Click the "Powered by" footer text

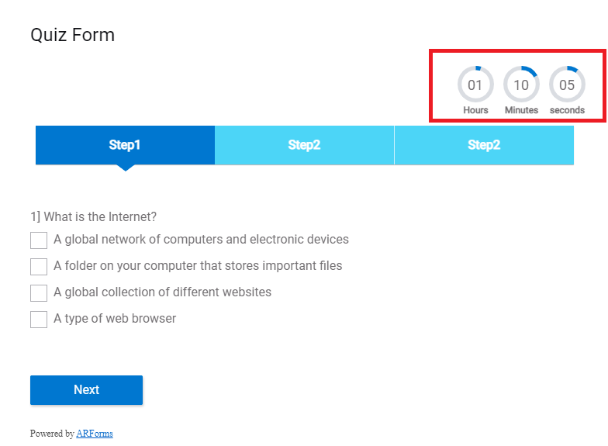52,434
